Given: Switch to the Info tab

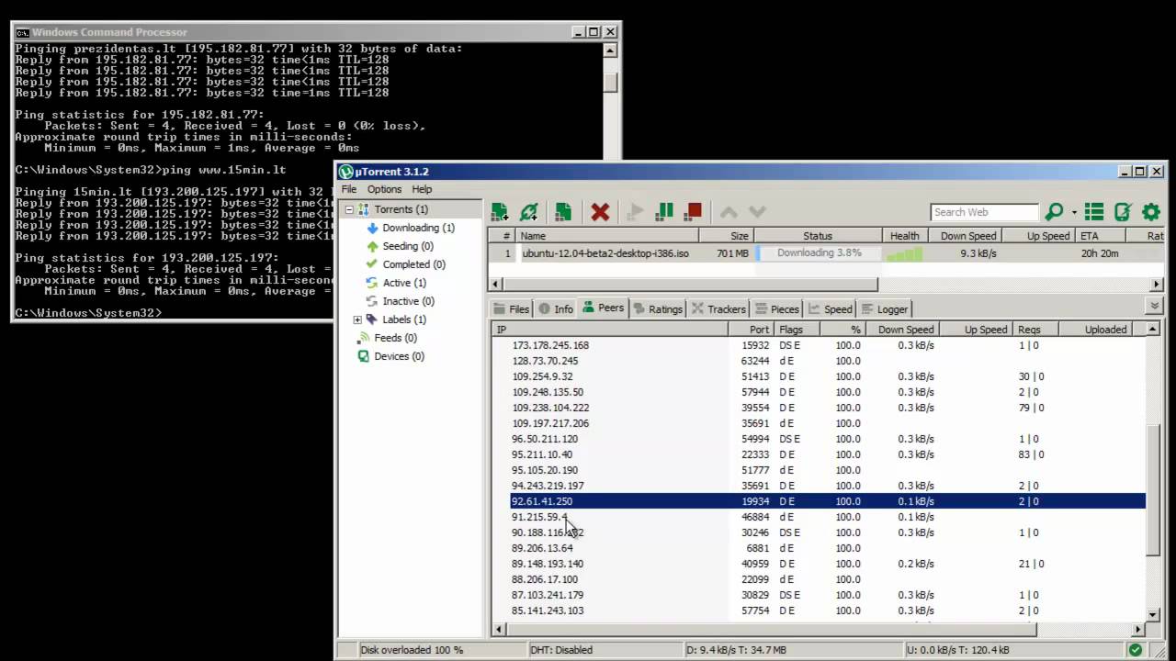Looking at the screenshot, I should [x=556, y=309].
